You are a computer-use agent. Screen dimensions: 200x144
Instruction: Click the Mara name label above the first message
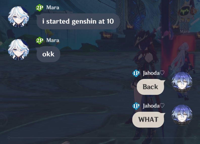pyautogui.click(x=53, y=8)
